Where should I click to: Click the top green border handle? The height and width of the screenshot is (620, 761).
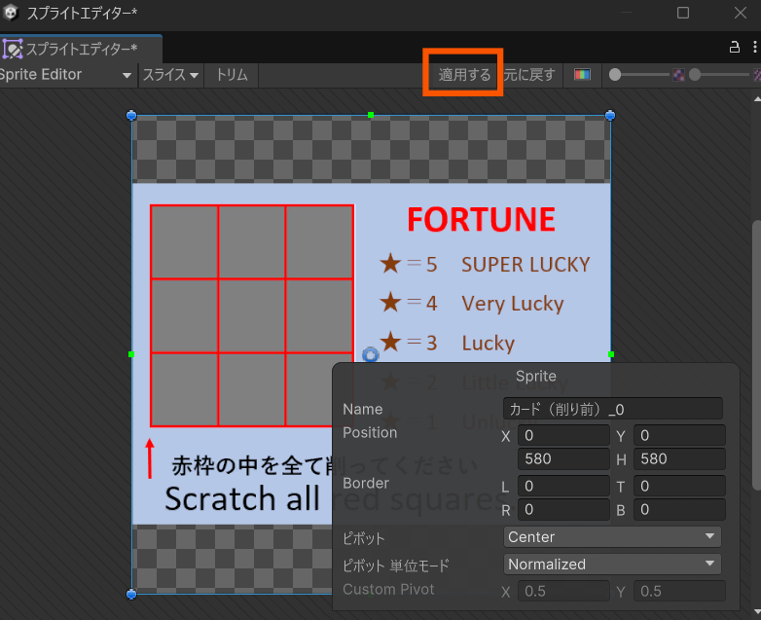point(371,115)
